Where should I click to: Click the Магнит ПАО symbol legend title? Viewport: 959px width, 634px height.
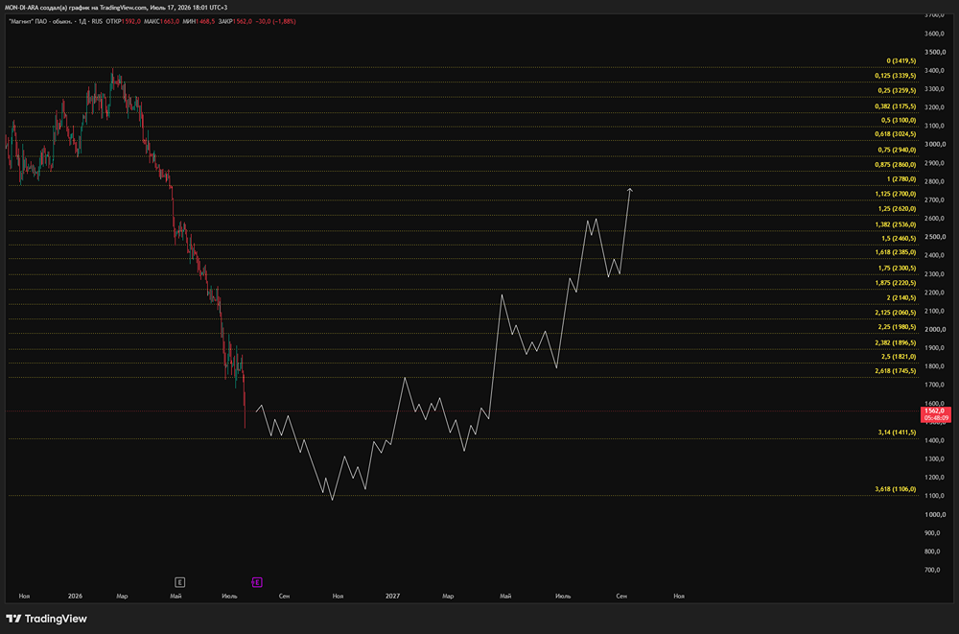point(56,21)
